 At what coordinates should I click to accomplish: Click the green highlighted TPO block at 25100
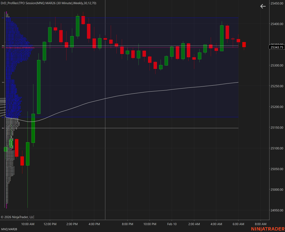pos(6,149)
